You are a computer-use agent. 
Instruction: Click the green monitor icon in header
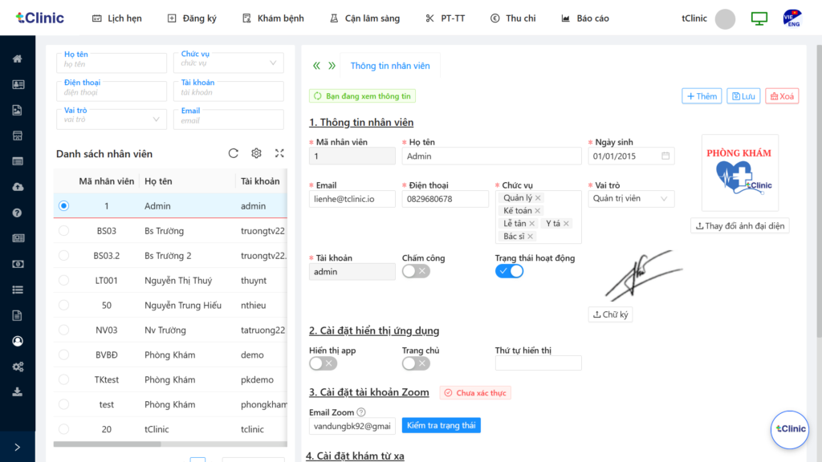click(x=759, y=18)
